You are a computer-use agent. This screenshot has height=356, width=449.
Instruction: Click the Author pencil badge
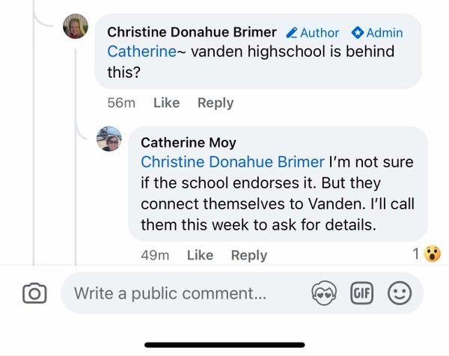[313, 33]
